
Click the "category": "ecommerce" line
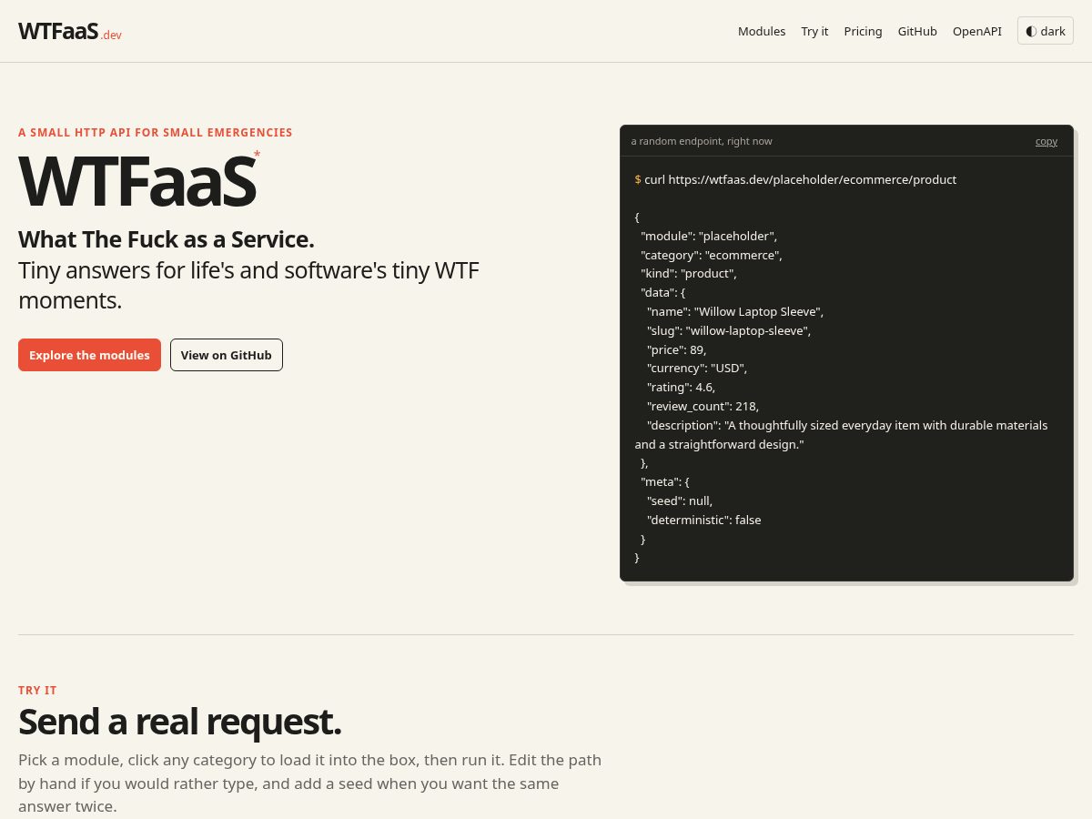(712, 255)
